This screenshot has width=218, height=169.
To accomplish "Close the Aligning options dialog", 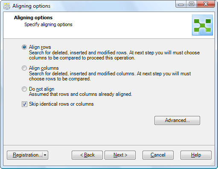I will (206, 4).
